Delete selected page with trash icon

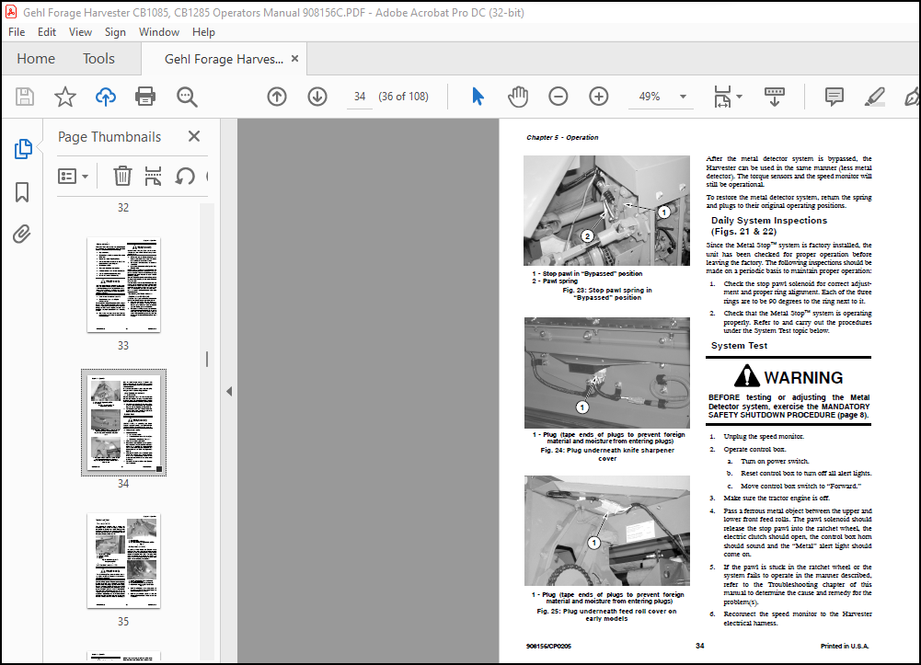[x=122, y=176]
